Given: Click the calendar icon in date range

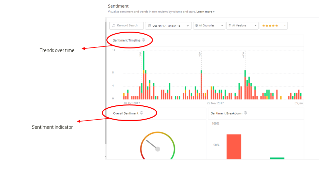Looking at the screenshot, I should [150, 25].
